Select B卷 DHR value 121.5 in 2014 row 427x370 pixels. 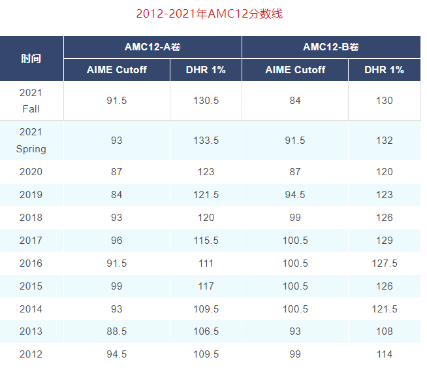click(x=385, y=309)
